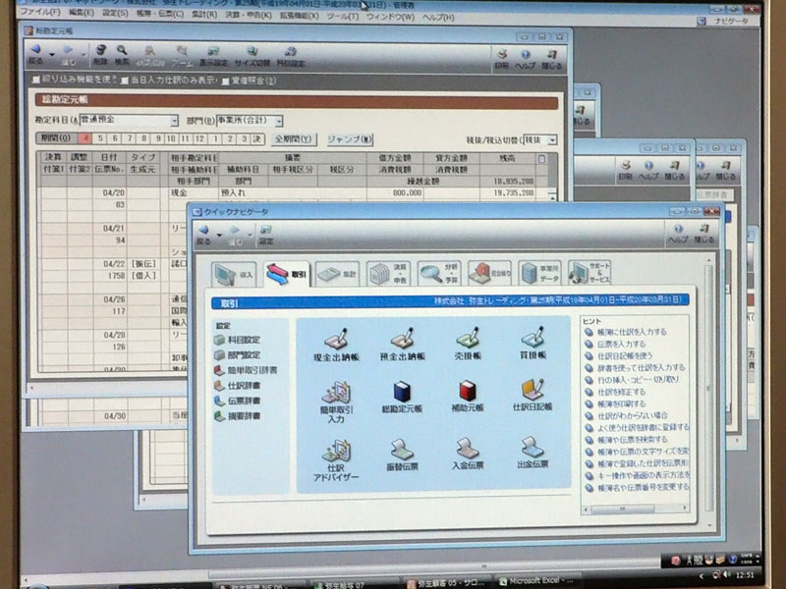Open the 現金出納帳 cash book icon
786x589 pixels.
(x=336, y=345)
